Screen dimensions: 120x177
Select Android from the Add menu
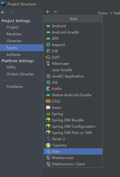[73, 26]
